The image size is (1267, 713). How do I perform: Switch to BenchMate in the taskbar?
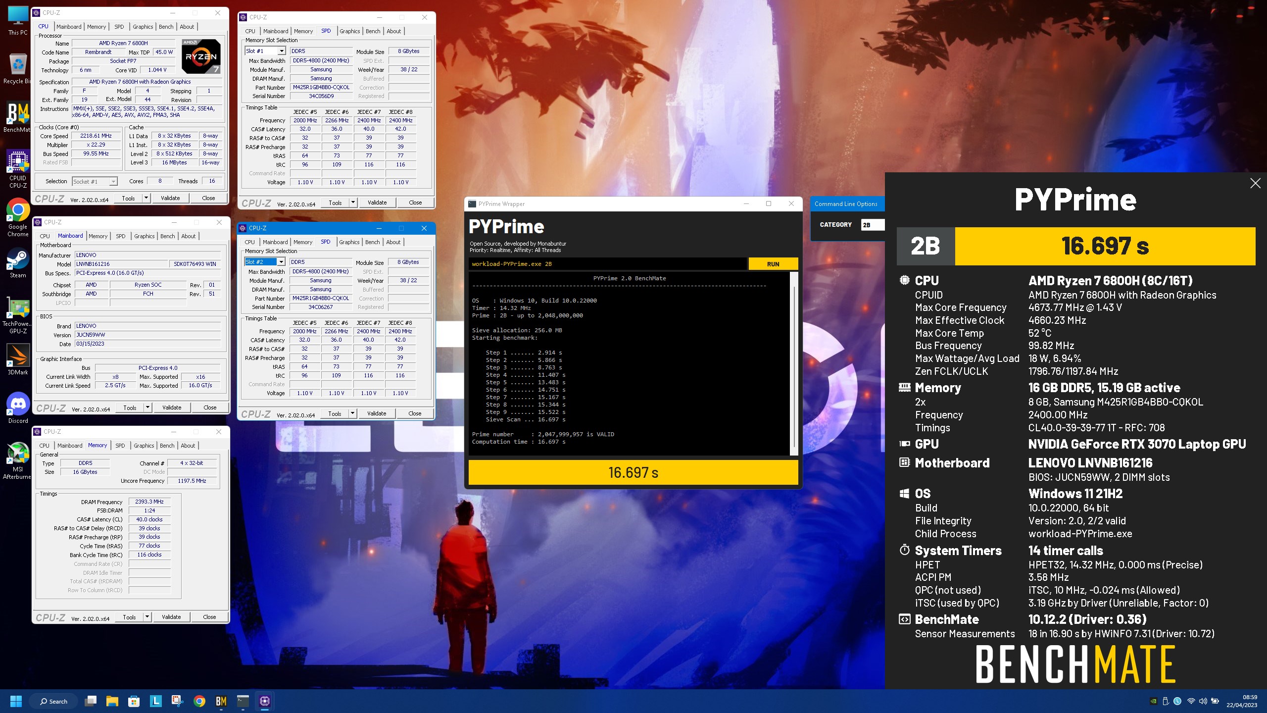click(x=221, y=701)
